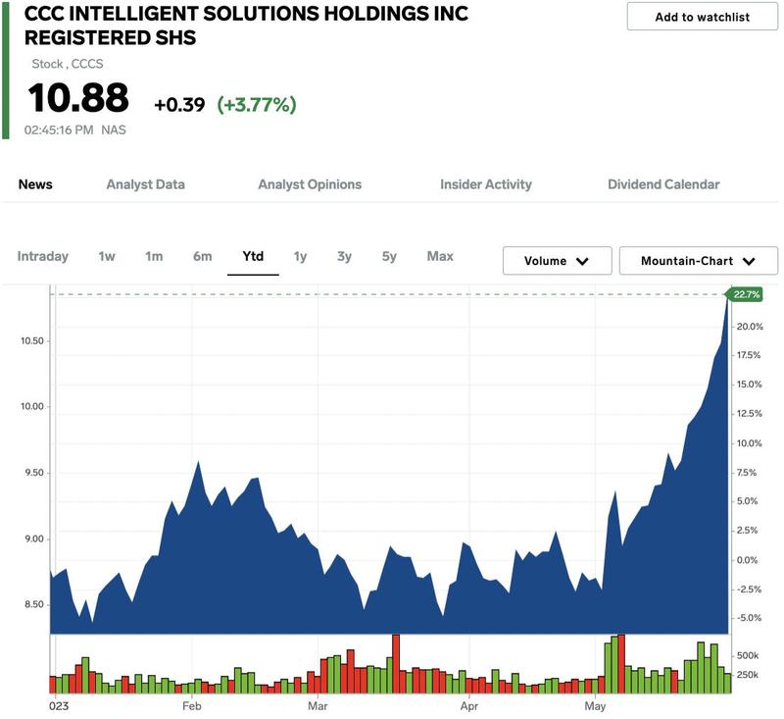Click the Mar label on the time axis
Screen dimensions: 784x719
(x=318, y=706)
